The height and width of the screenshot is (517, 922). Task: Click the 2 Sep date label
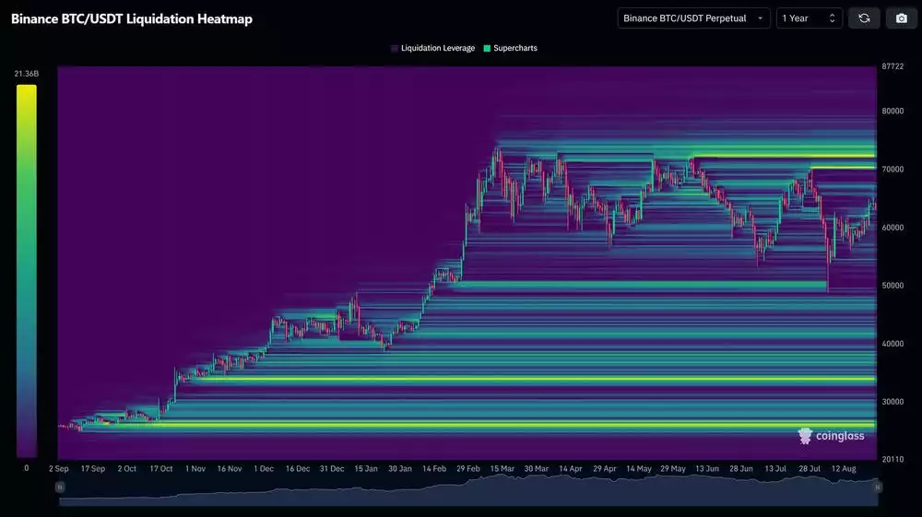pyautogui.click(x=59, y=469)
